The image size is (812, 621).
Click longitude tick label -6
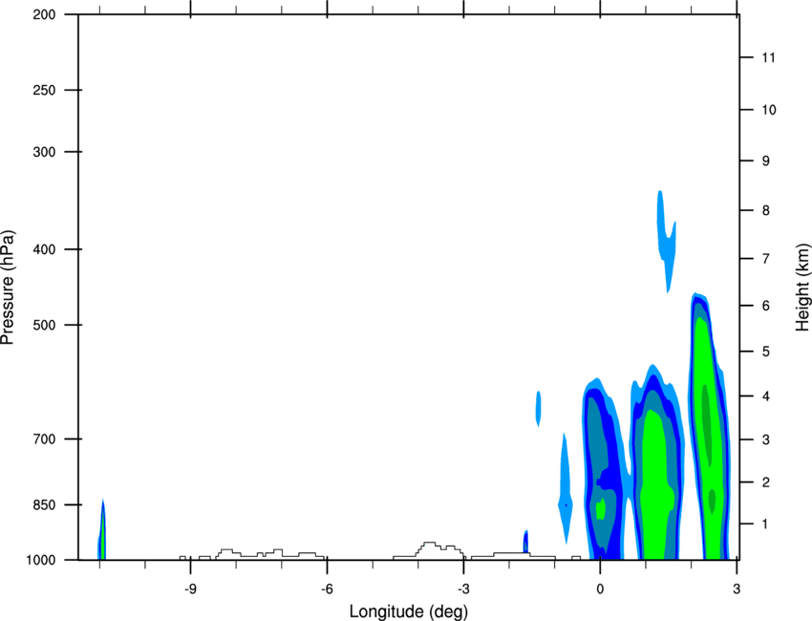(x=327, y=589)
